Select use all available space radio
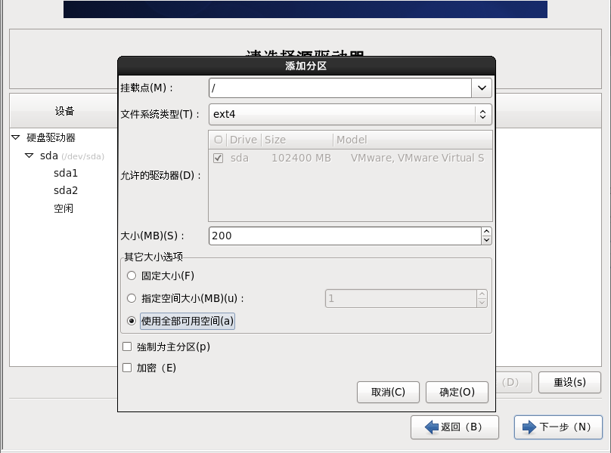This screenshot has width=611, height=453. point(132,321)
